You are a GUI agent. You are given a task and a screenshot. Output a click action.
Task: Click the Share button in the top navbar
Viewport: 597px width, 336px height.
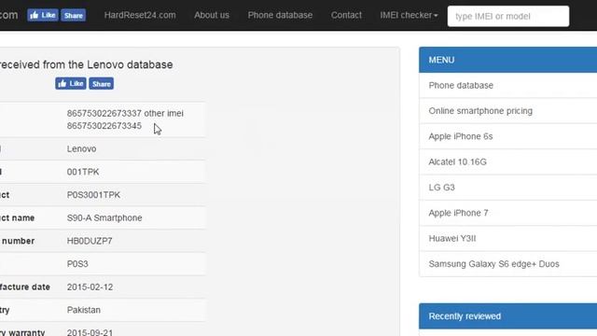pos(74,15)
